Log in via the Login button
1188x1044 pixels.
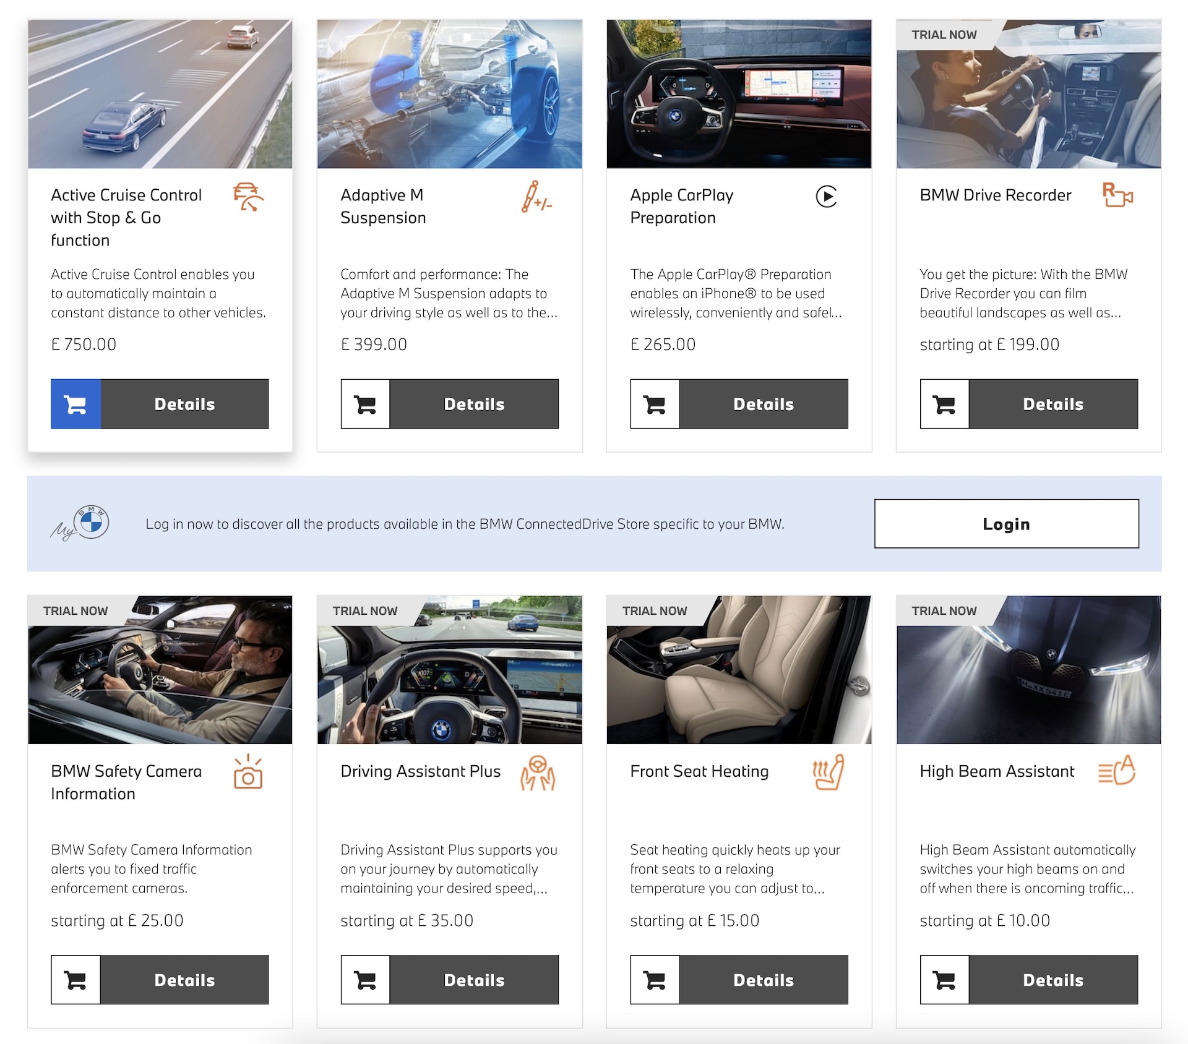[x=1006, y=523]
